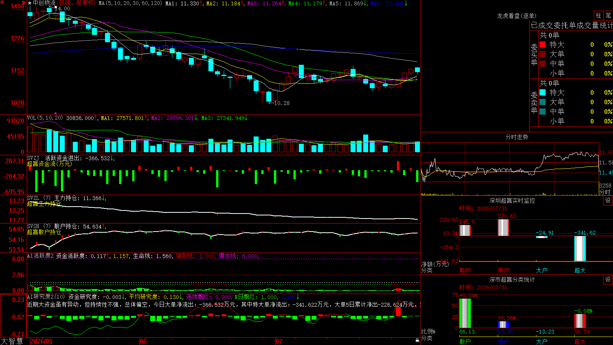613x345 pixels.
Task: Click cyan 特大 swatch in 委卖单 section
Action: 543,92
